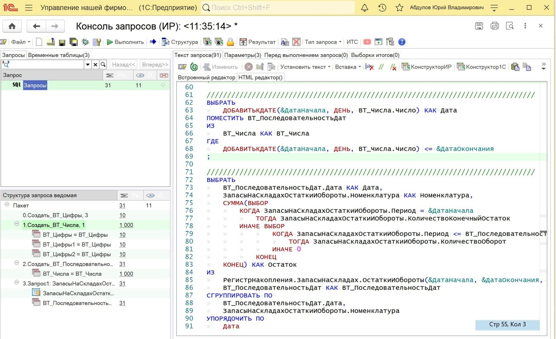556x339 pixels.
Task: Run query with the Выполнить button
Action: pyautogui.click(x=125, y=42)
